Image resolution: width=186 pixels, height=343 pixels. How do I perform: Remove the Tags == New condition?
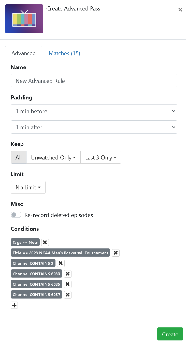(45, 242)
